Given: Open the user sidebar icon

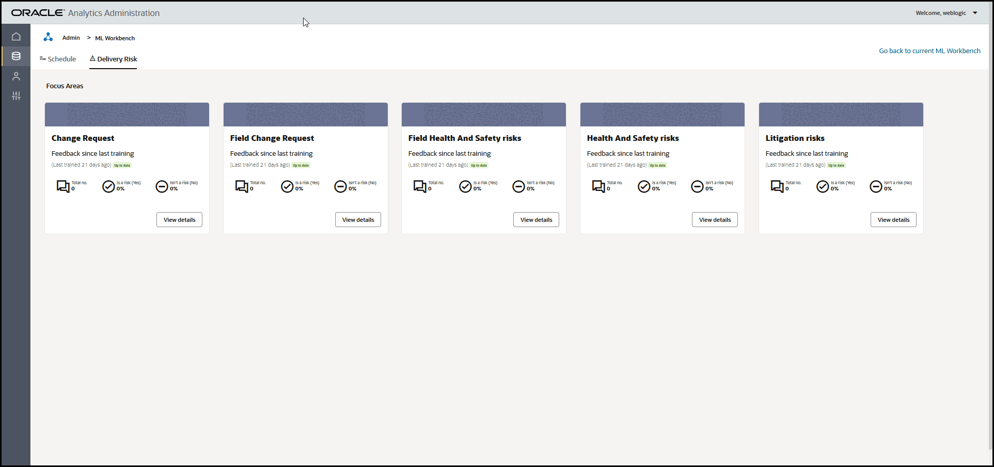Looking at the screenshot, I should 16,76.
